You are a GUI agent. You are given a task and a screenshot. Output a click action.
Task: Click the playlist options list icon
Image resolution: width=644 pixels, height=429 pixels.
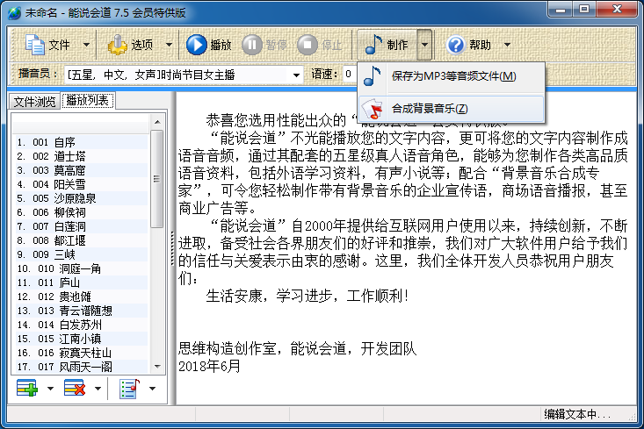tap(129, 388)
